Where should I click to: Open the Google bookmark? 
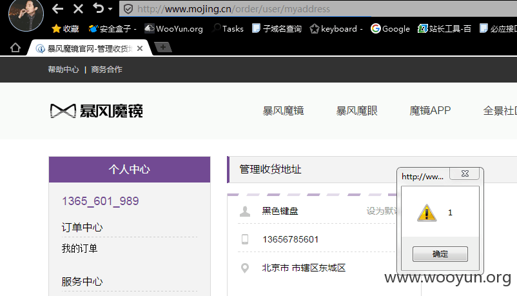390,29
